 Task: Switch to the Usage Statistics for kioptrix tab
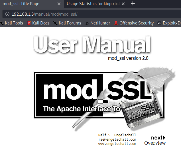pyautogui.click(x=93, y=4)
